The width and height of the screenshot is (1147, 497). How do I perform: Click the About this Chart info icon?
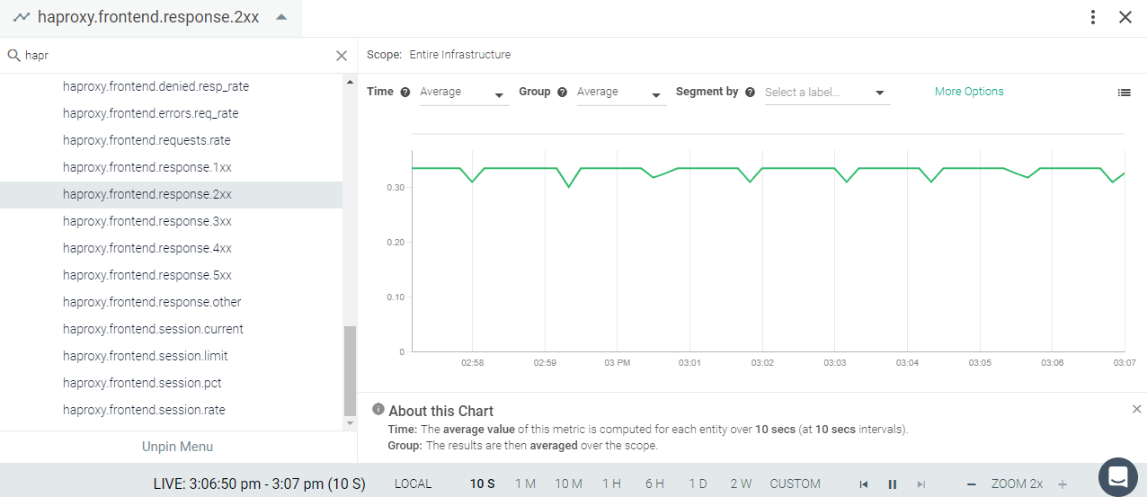378,409
